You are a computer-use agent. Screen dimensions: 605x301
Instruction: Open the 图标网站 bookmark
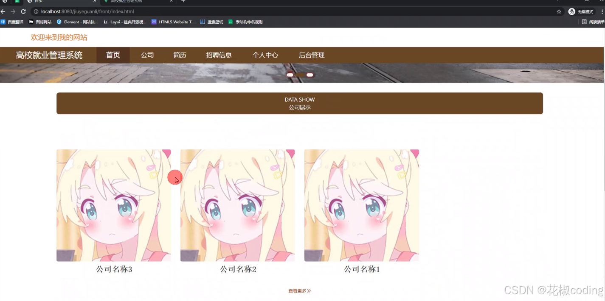coord(40,22)
